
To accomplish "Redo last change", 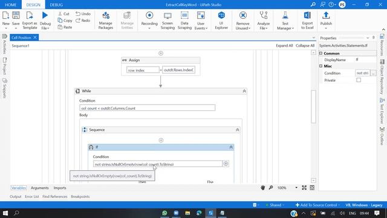I will point(83,21).
